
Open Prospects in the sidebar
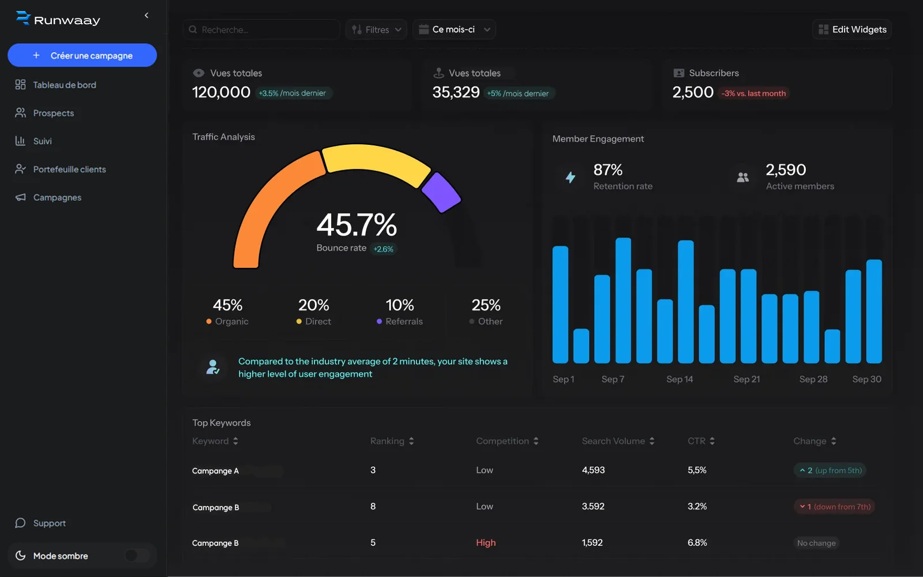coord(53,113)
